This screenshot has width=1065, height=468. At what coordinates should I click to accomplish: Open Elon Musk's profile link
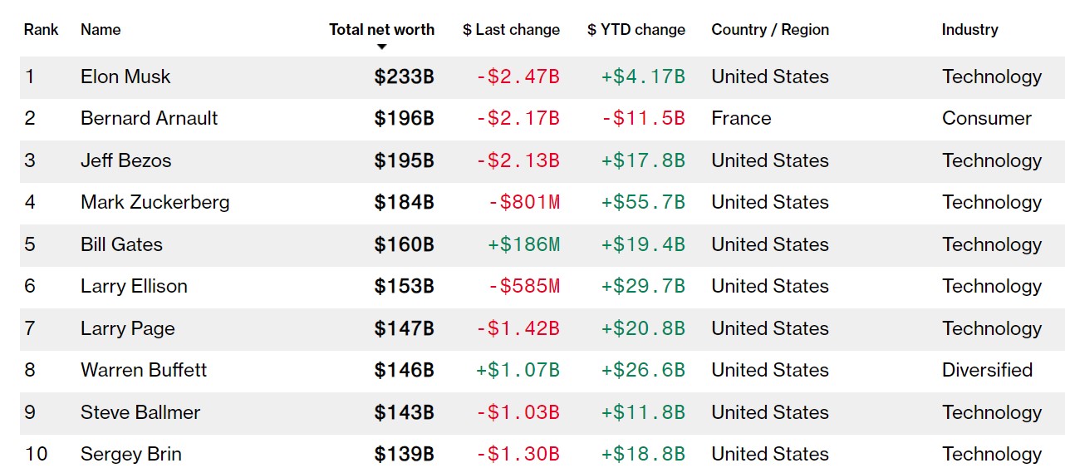pyautogui.click(x=125, y=77)
